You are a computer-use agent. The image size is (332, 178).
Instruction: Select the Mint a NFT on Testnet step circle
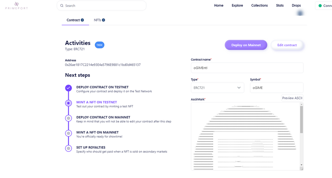[68, 103]
